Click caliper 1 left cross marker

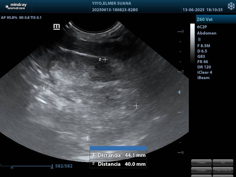coord(49,88)
